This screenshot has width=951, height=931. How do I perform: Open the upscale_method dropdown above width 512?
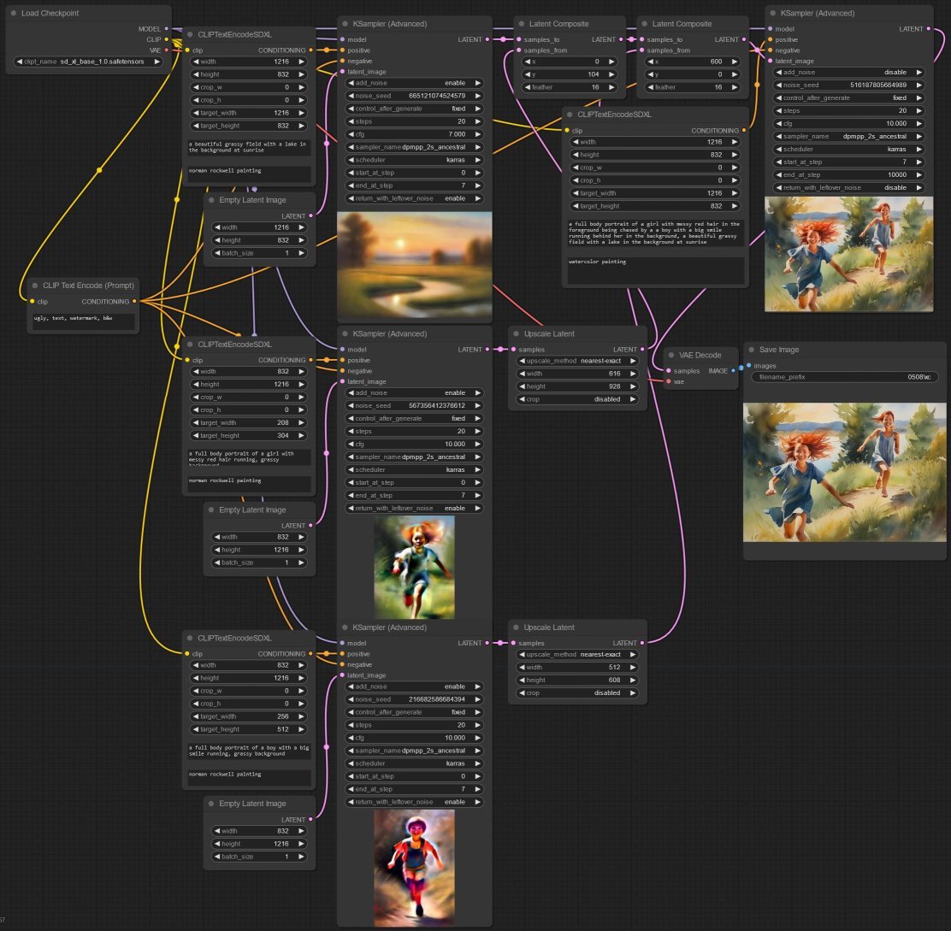pyautogui.click(x=576, y=654)
